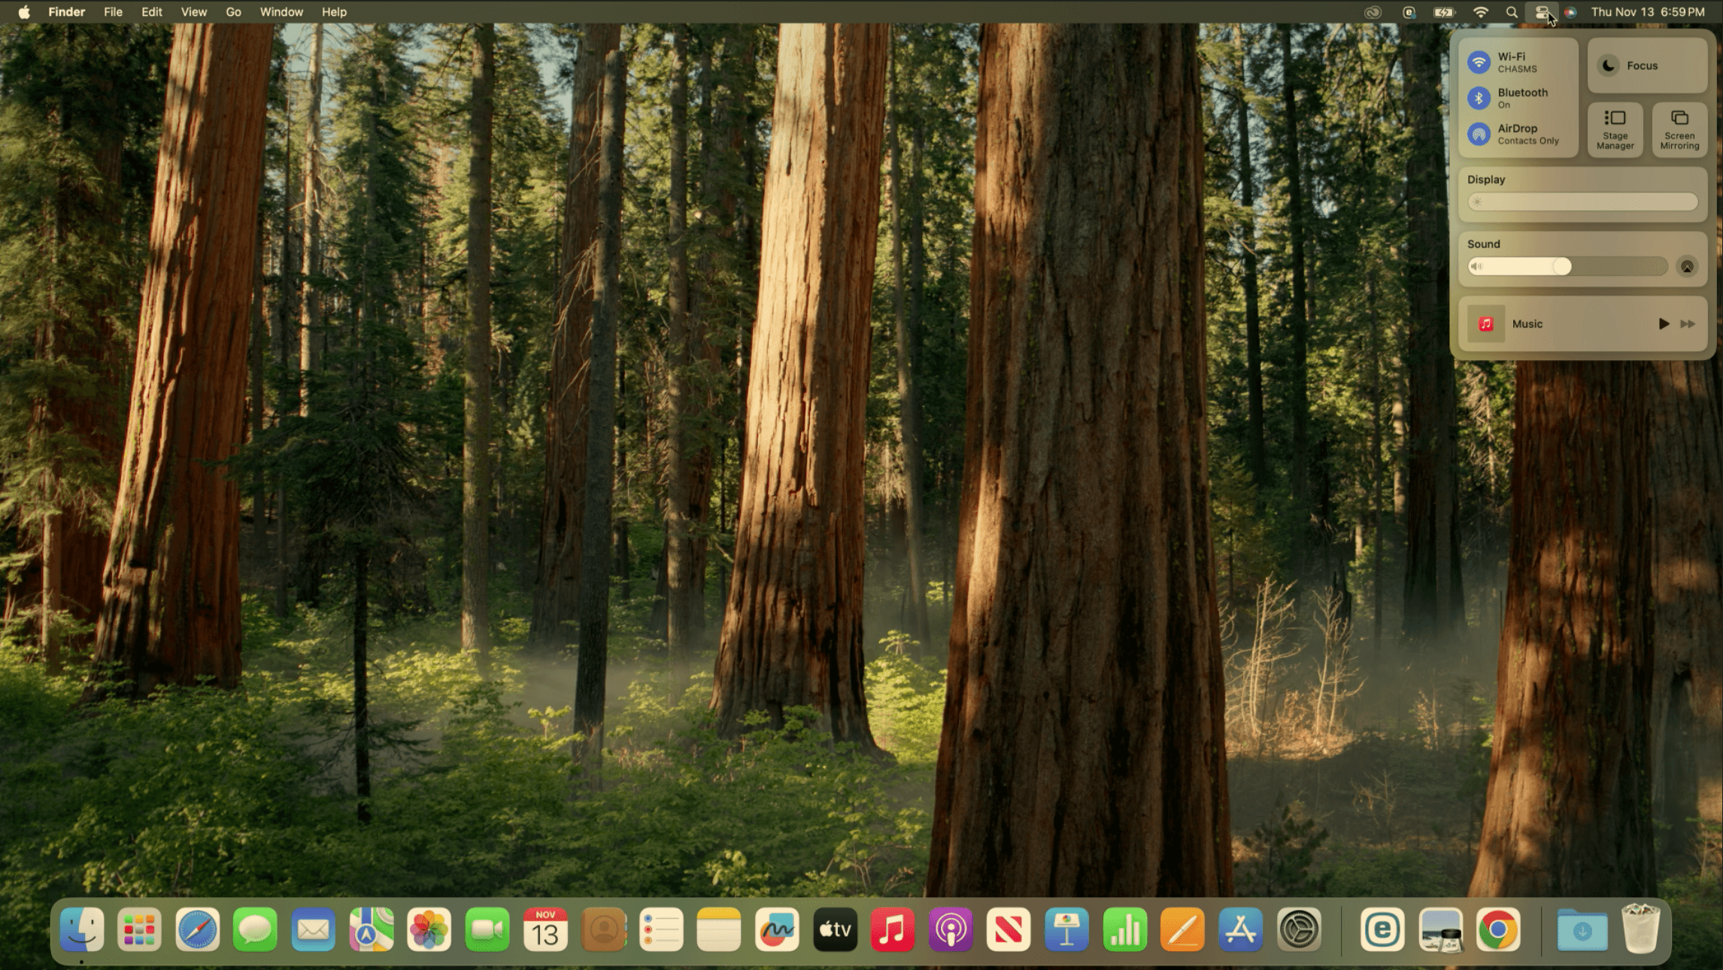Open AirPlay audio output options beside Sound
This screenshot has width=1723, height=970.
click(x=1687, y=266)
